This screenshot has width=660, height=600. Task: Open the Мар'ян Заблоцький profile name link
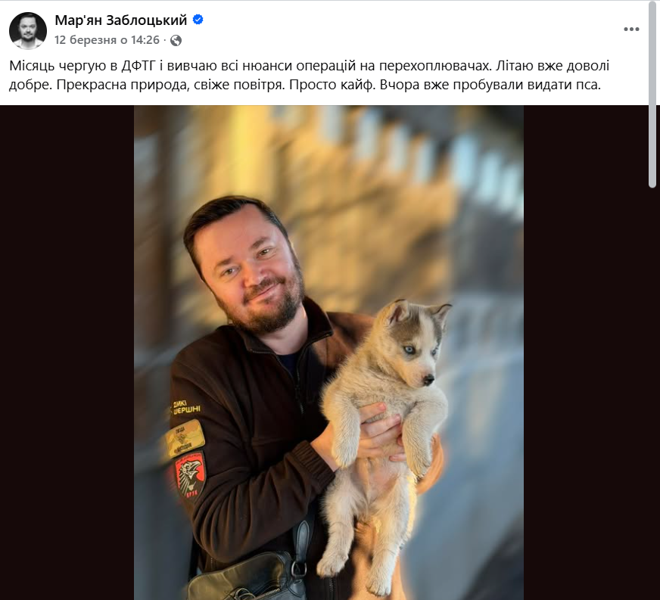121,20
